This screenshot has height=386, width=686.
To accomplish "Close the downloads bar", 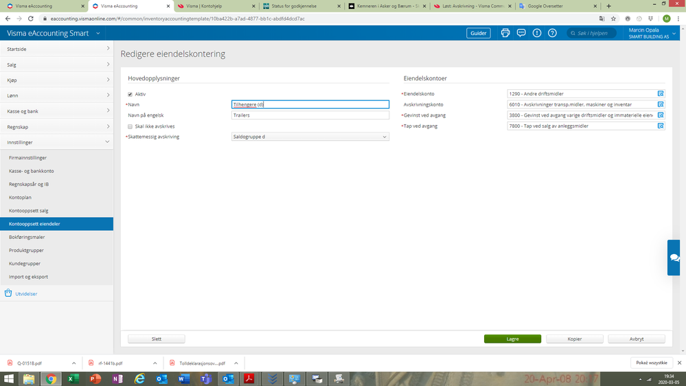I will pos(679,363).
